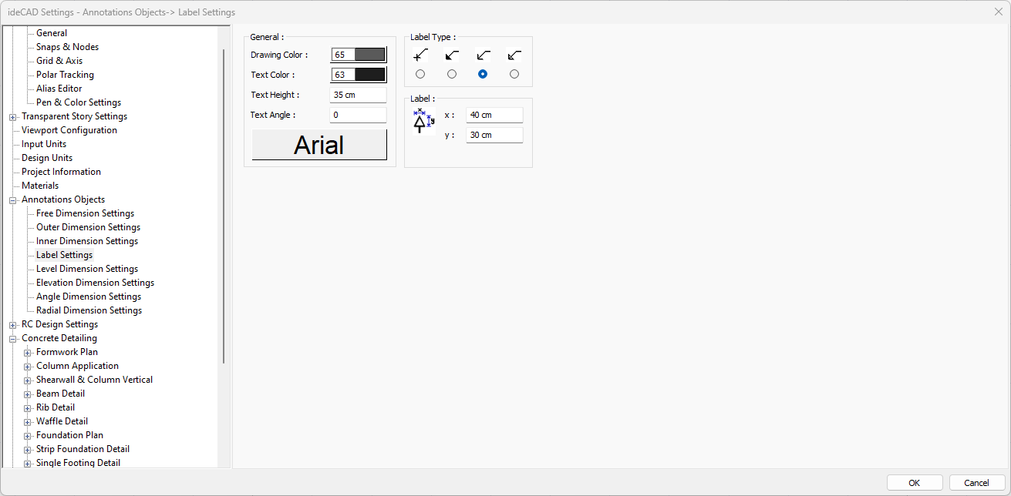Screen dimensions: 1011x496
Task: Select Beam Detail tree item
Action: (61, 394)
